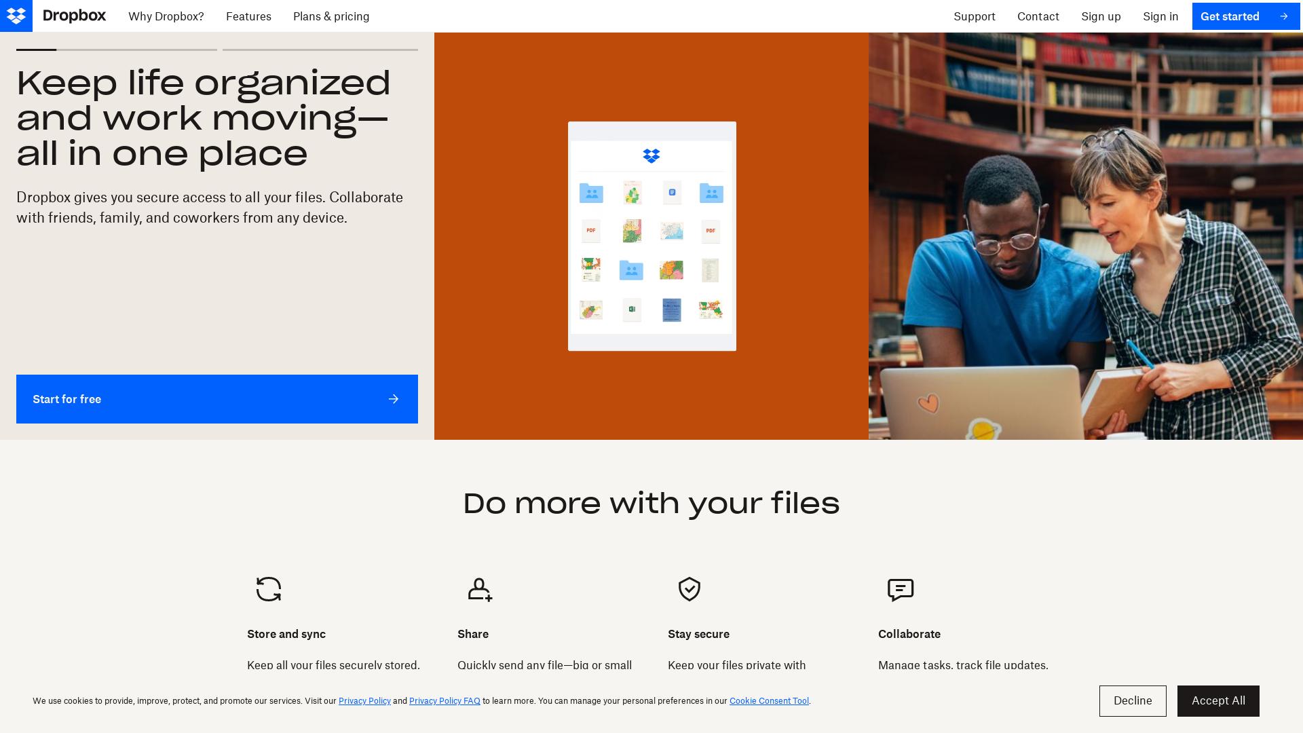Click top-right shared folder icon in illustration
The height and width of the screenshot is (733, 1303).
click(711, 193)
